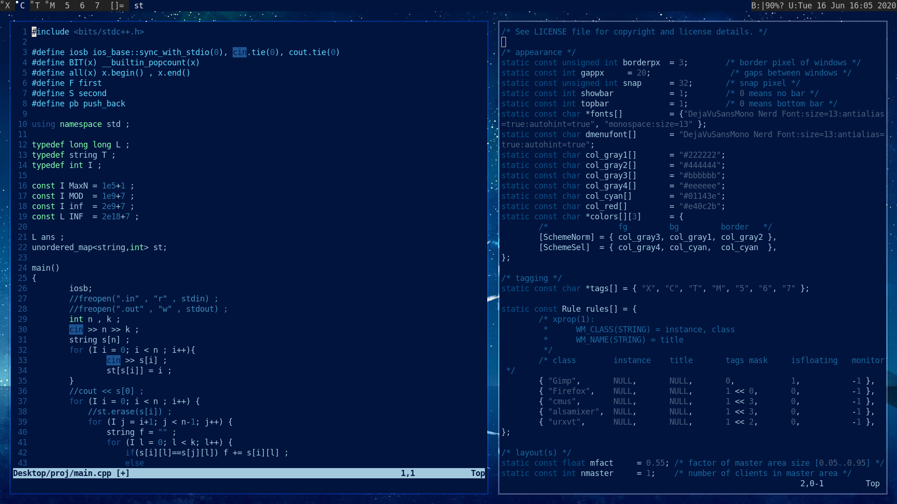Click the main.cpp vim status line

pyautogui.click(x=71, y=473)
